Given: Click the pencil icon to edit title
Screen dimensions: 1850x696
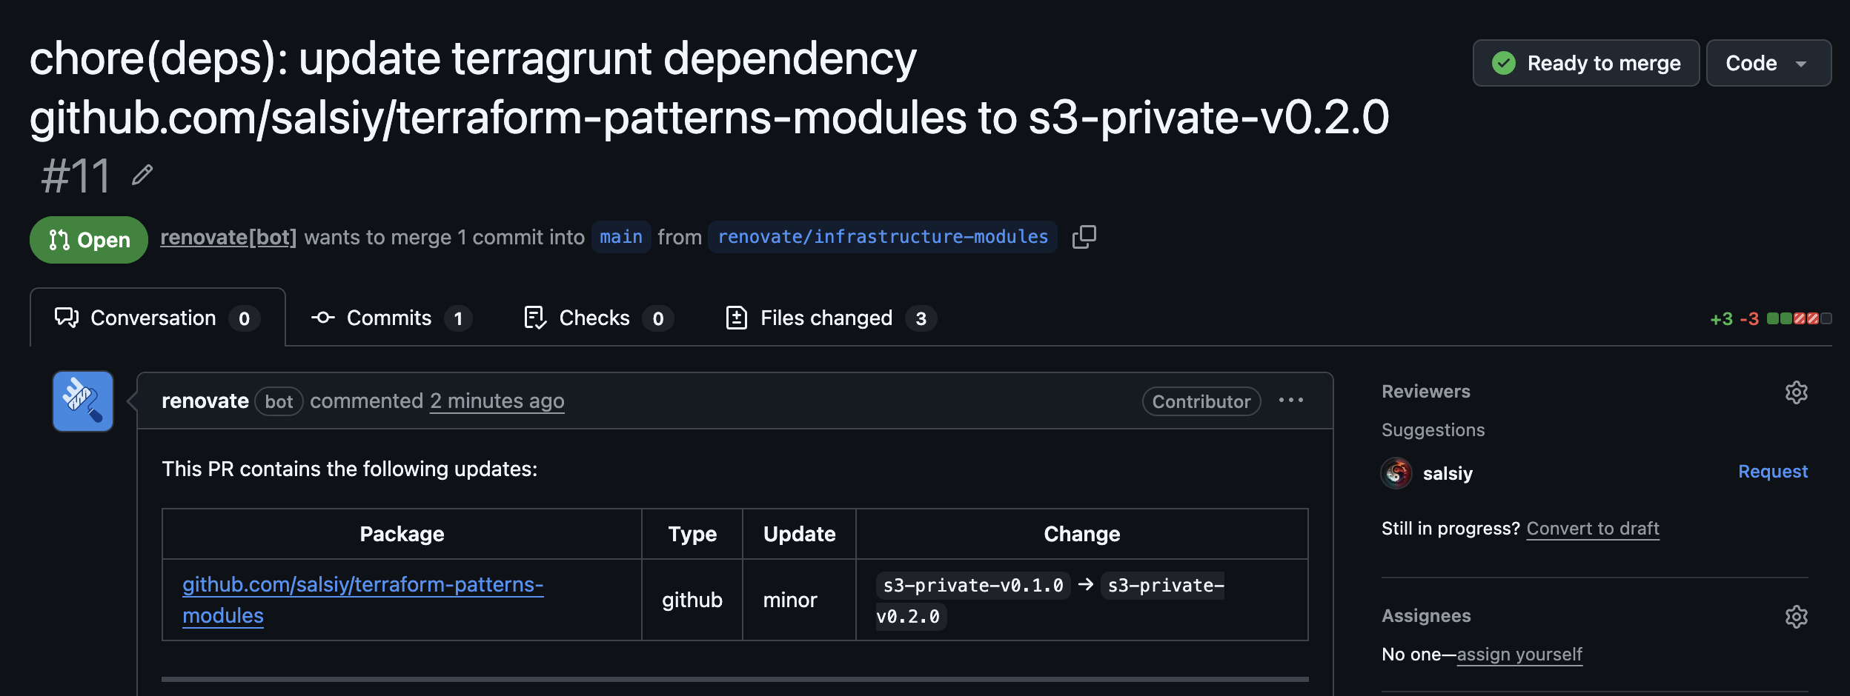Looking at the screenshot, I should point(142,175).
